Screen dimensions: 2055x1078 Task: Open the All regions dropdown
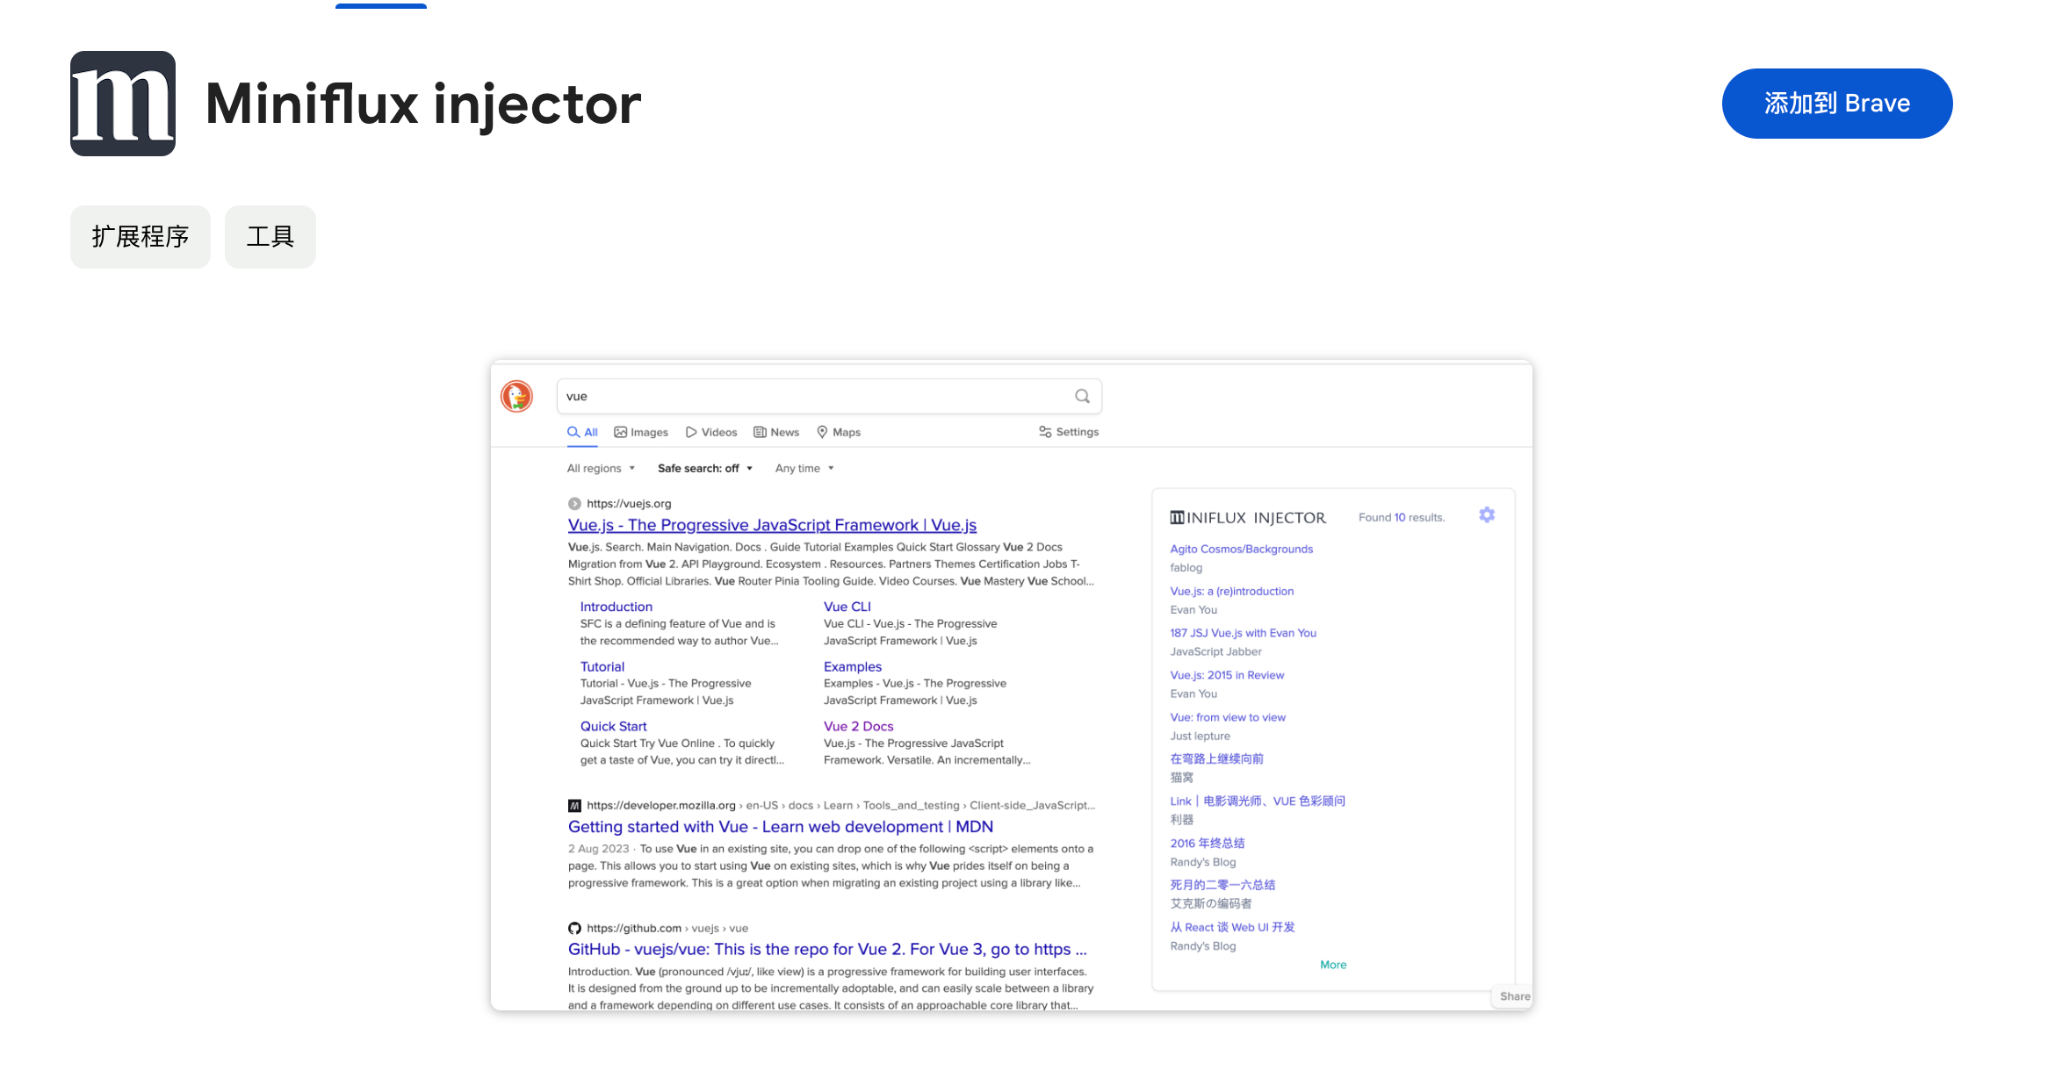click(x=601, y=468)
